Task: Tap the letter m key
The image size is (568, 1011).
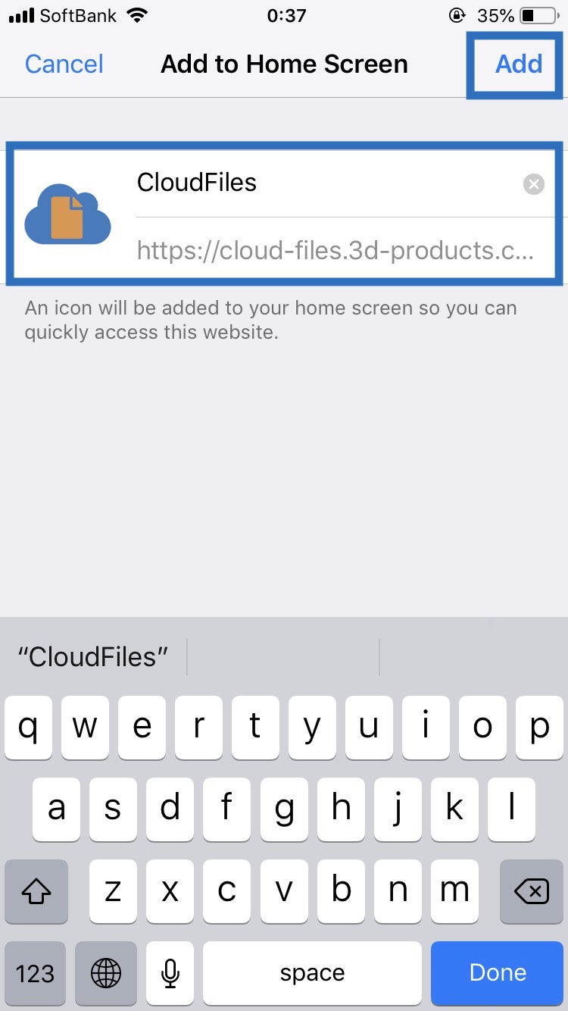Action: pos(454,892)
